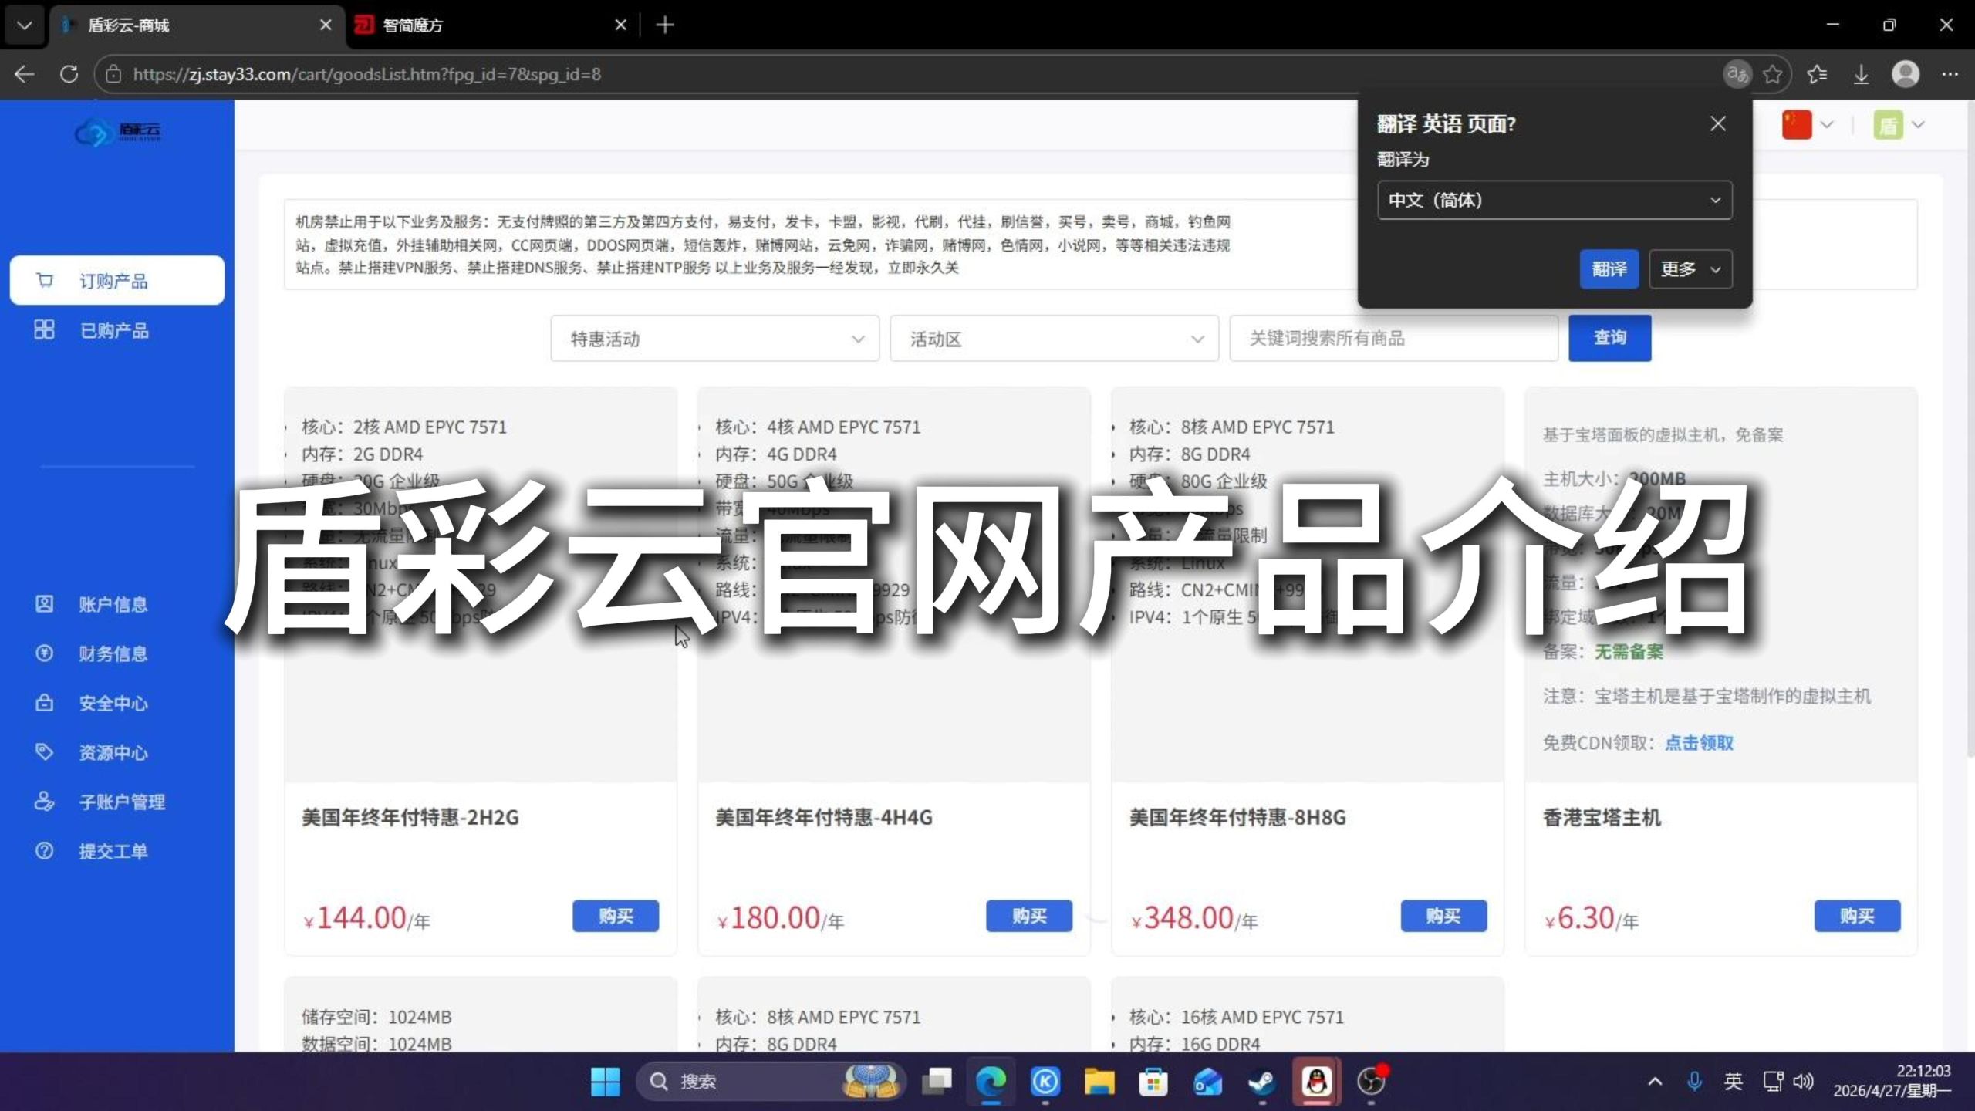Click the 美国年终年付特惠-2H2G product title

410,817
